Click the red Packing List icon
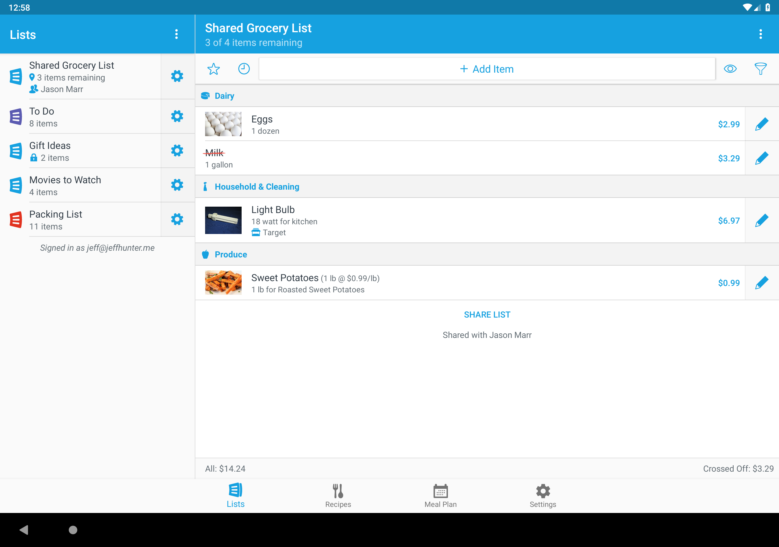This screenshot has width=779, height=547. pyautogui.click(x=16, y=220)
